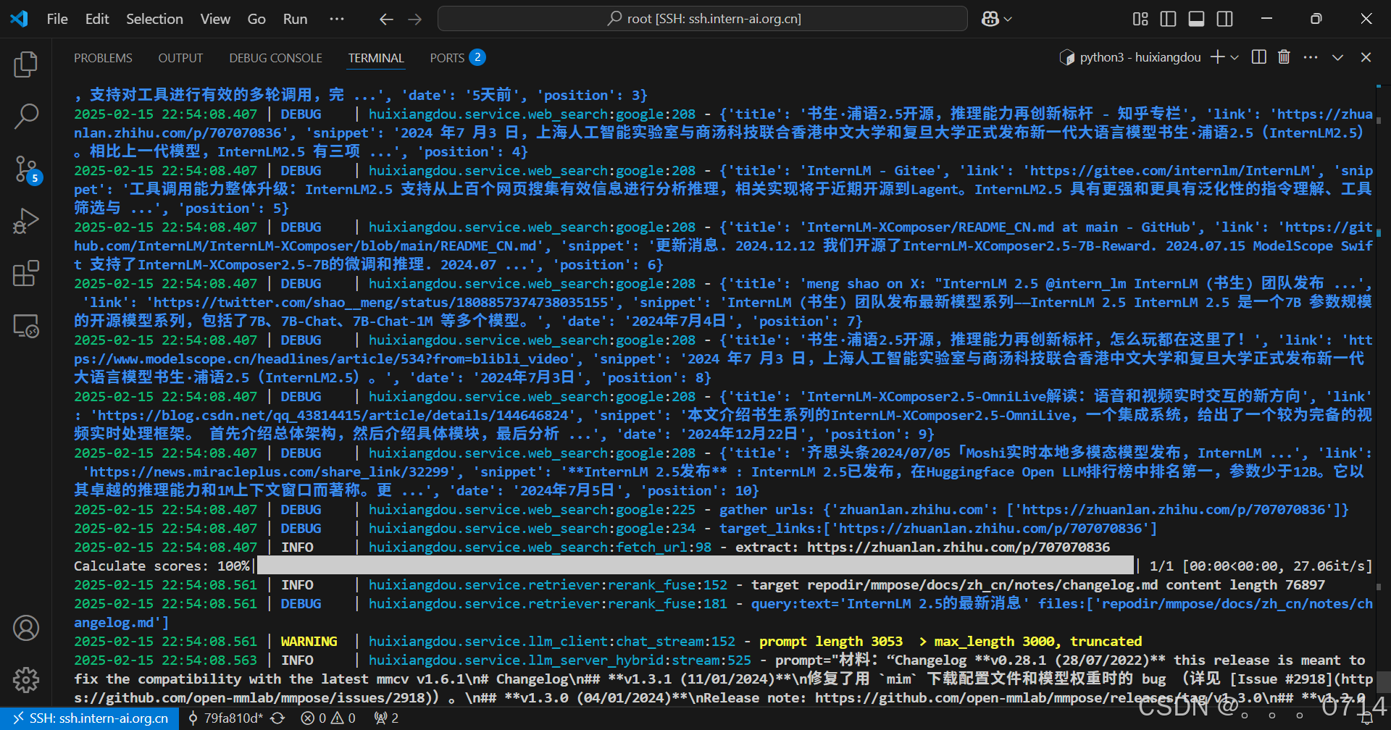The width and height of the screenshot is (1391, 730).
Task: Click the WARNING log level text
Action: click(309, 642)
